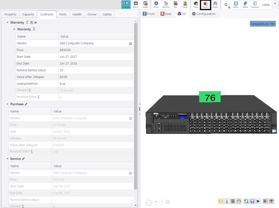This screenshot has height=208, width=279.
Task: Open the Network view icon
Action: coord(166,4)
